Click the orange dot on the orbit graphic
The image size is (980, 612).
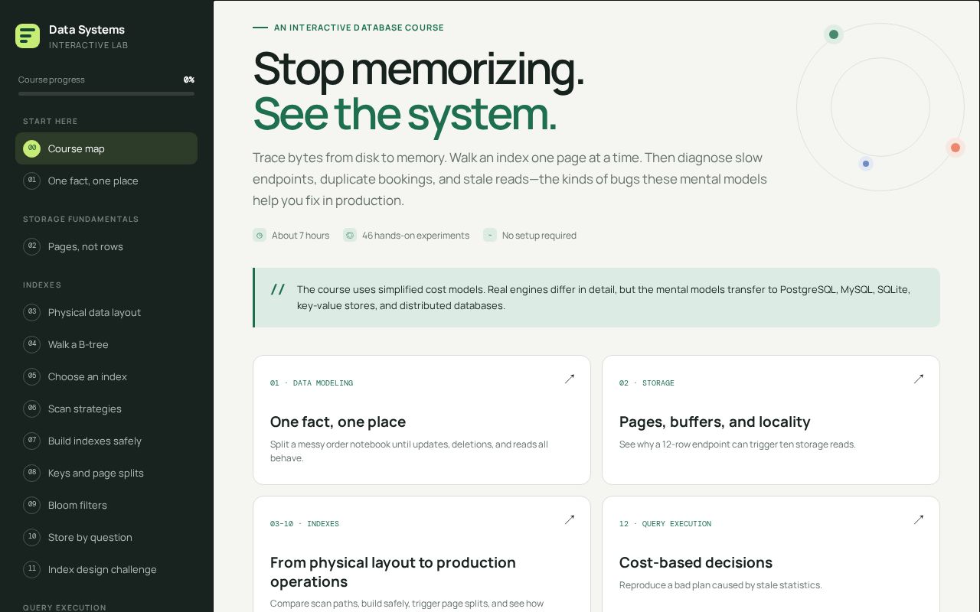pos(955,148)
